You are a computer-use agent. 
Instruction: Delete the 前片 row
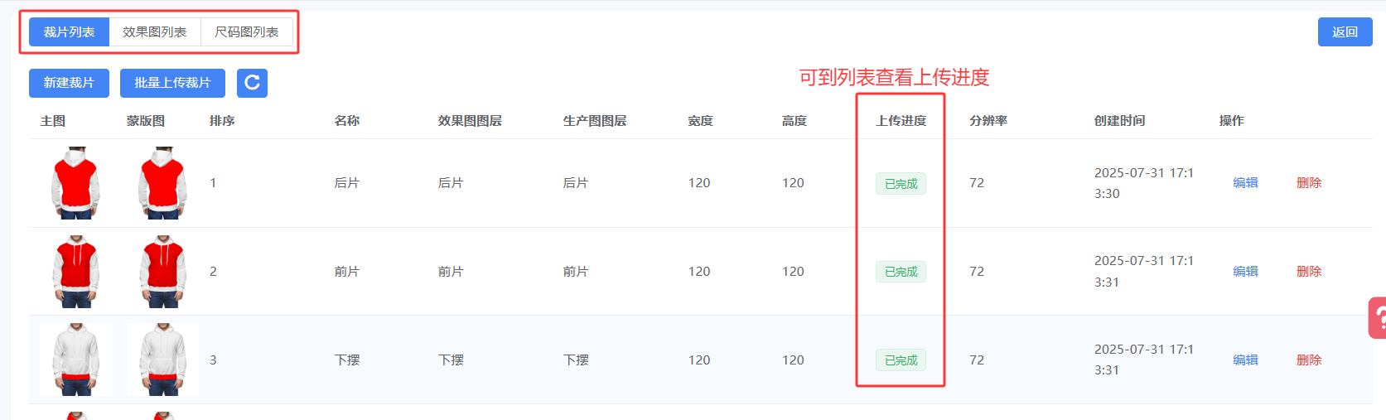[1309, 272]
